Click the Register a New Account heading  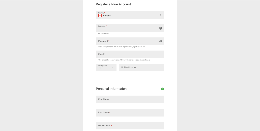coord(113,4)
